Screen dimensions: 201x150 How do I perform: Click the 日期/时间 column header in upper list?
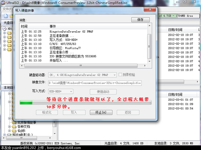(175, 30)
